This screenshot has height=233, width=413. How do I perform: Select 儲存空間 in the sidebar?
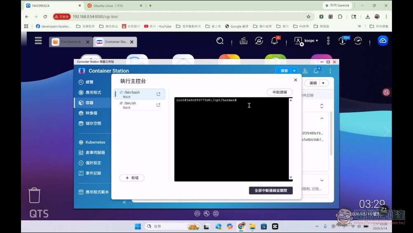coord(92,123)
